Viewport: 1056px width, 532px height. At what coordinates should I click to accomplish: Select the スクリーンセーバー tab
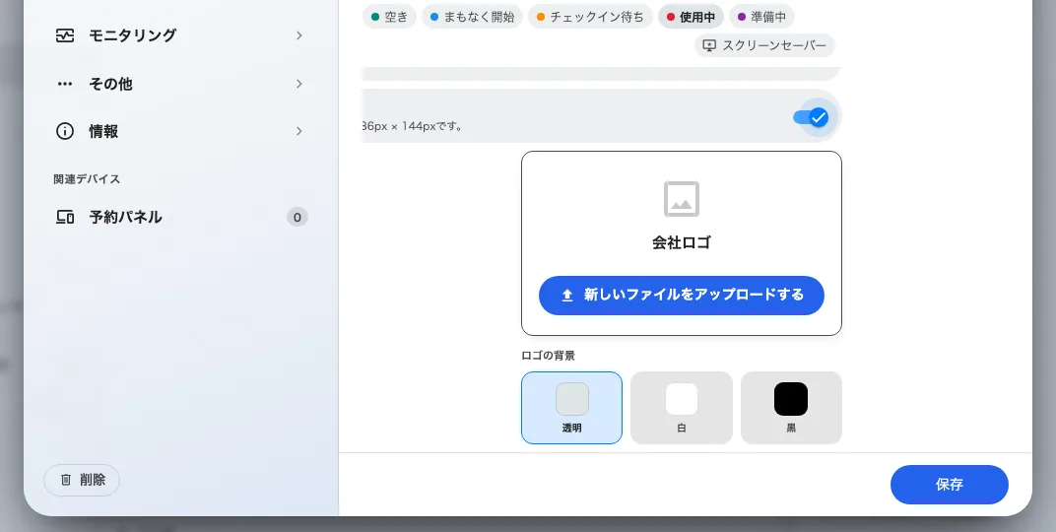pyautogui.click(x=764, y=45)
